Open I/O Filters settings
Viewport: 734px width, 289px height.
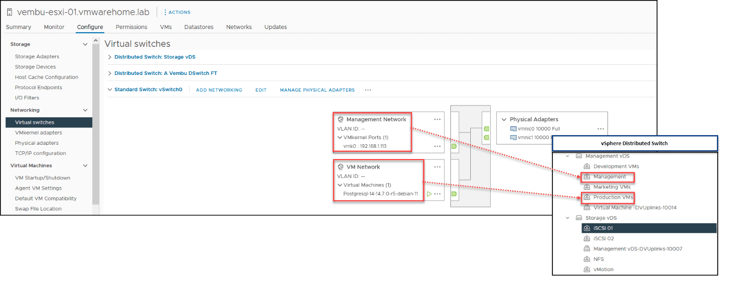click(27, 97)
